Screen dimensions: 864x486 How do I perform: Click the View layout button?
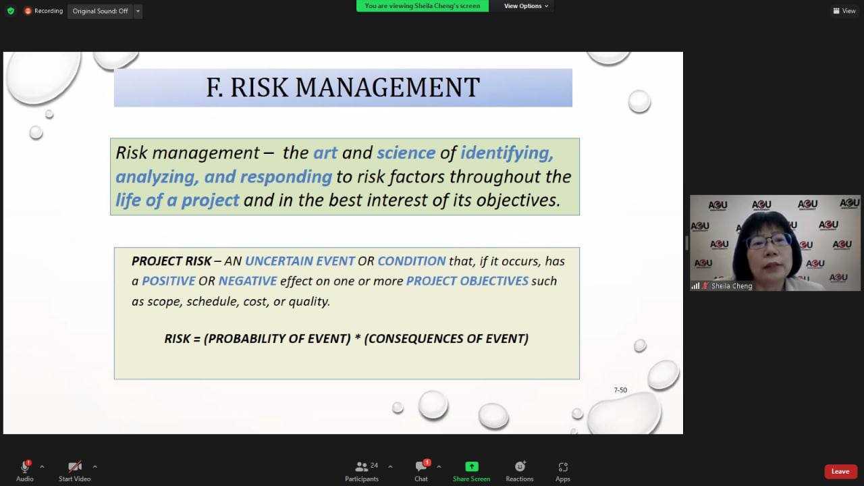844,11
